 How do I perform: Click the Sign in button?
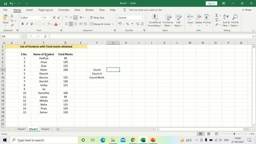(x=212, y=4)
